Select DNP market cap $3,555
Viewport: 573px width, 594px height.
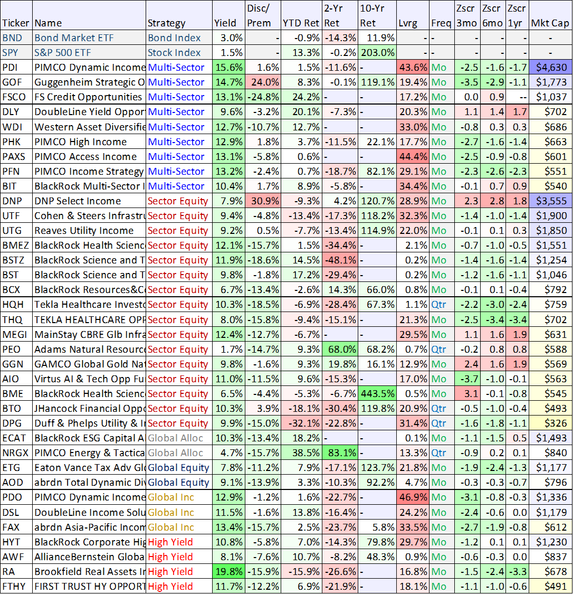[550, 201]
